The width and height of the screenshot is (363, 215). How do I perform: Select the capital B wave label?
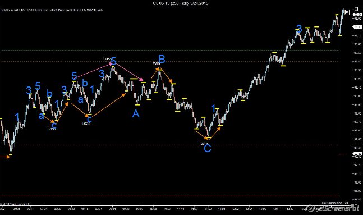[162, 60]
